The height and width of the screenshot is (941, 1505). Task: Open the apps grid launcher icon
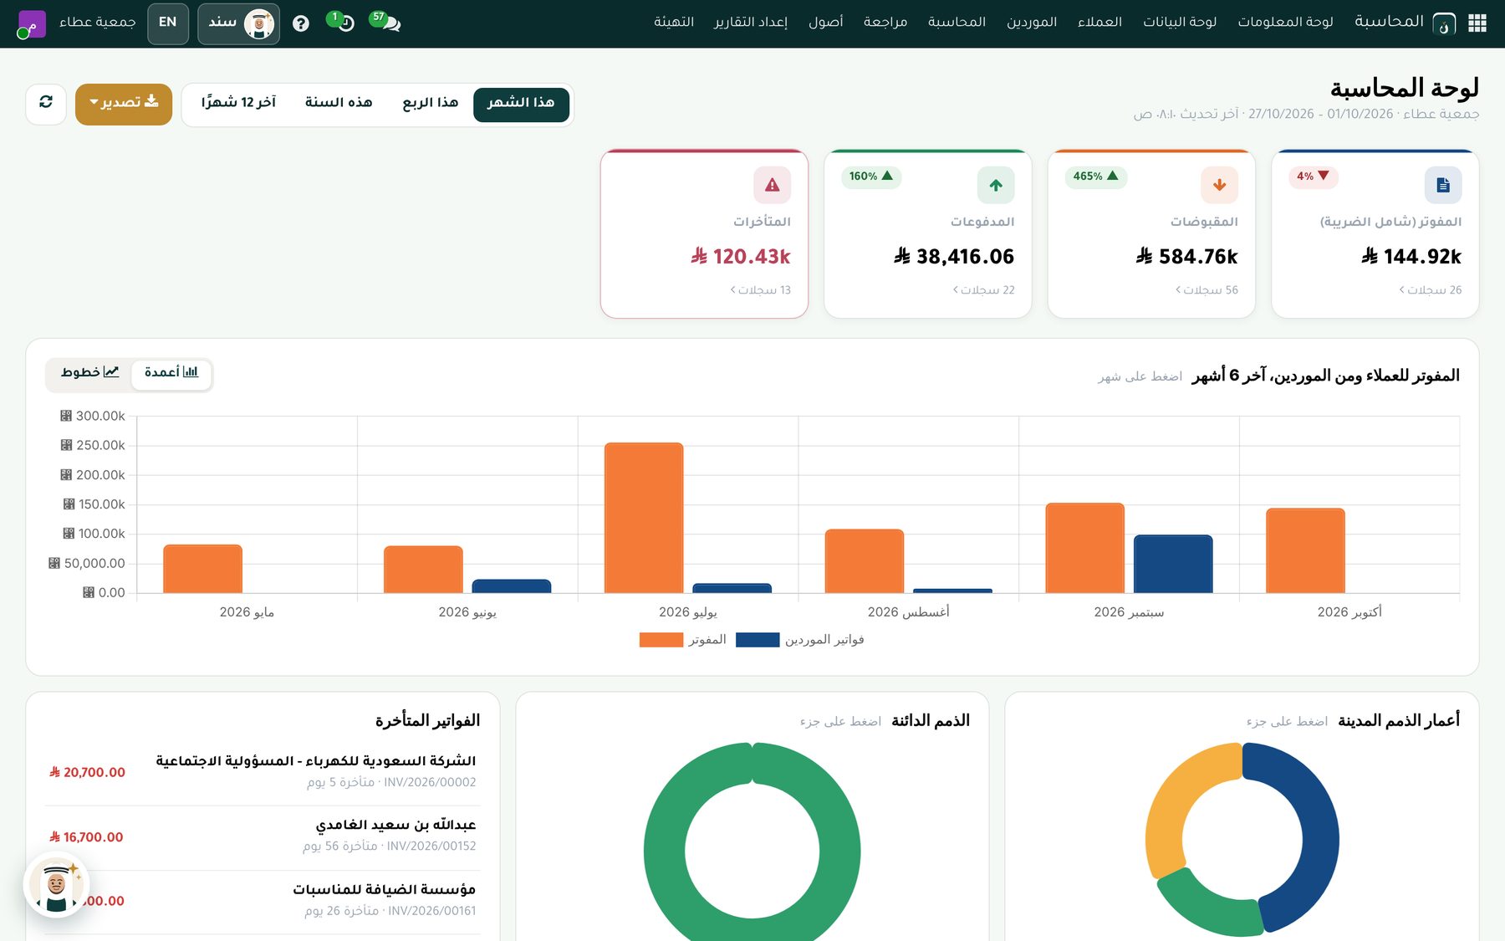[1477, 23]
